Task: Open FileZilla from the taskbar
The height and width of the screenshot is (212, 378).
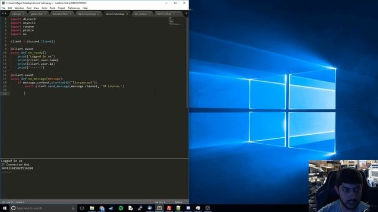Action: [169, 208]
